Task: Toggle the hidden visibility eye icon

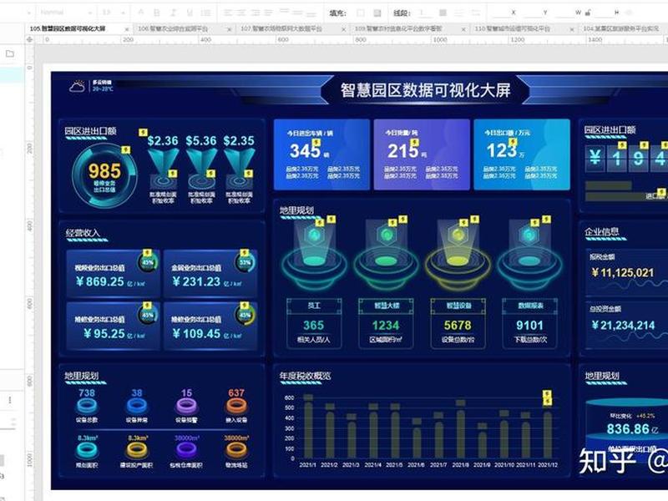Action: (630, 13)
